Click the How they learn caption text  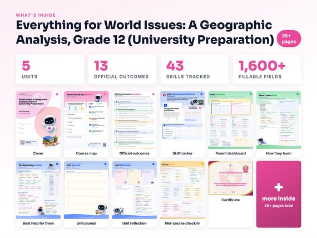(279, 153)
